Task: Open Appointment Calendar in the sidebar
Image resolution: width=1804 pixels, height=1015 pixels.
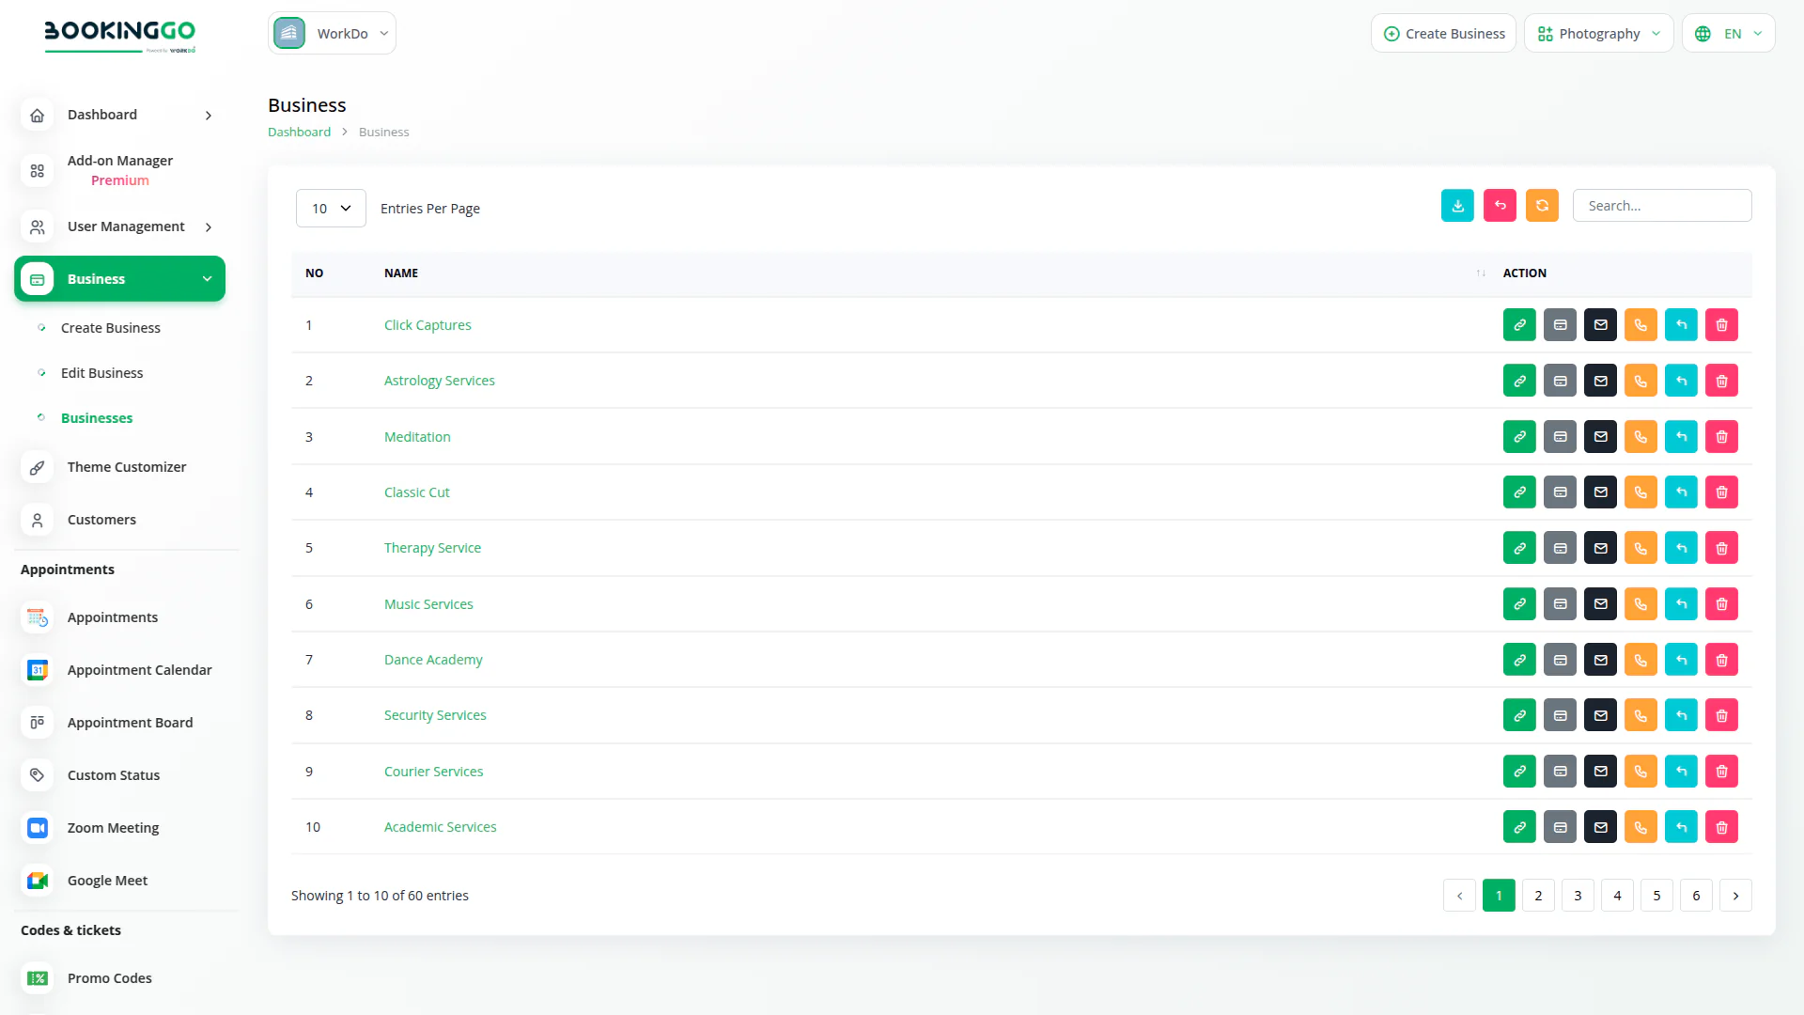Action: (139, 670)
